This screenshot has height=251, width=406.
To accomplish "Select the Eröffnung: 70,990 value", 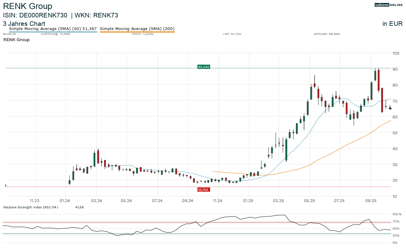I will pyautogui.click(x=56, y=34).
